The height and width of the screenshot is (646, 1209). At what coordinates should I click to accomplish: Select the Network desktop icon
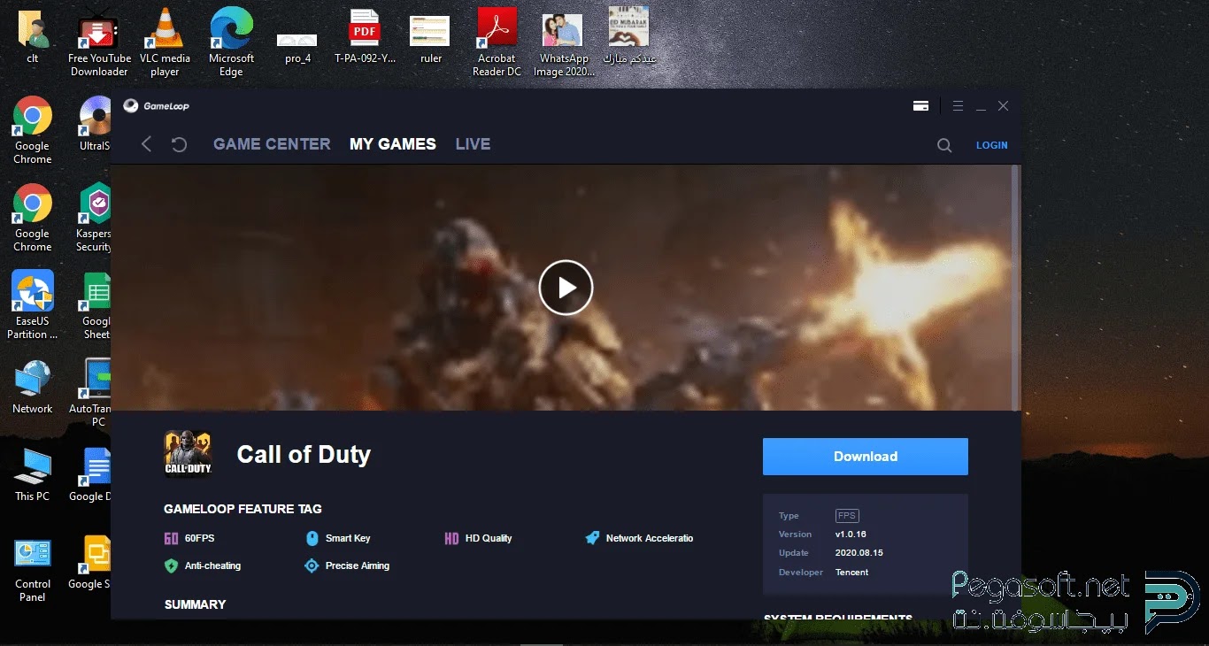pos(33,387)
